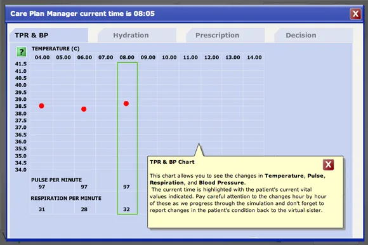Click the 41.5 temperature axis label
Screen dimensions: 368x245
point(21,64)
